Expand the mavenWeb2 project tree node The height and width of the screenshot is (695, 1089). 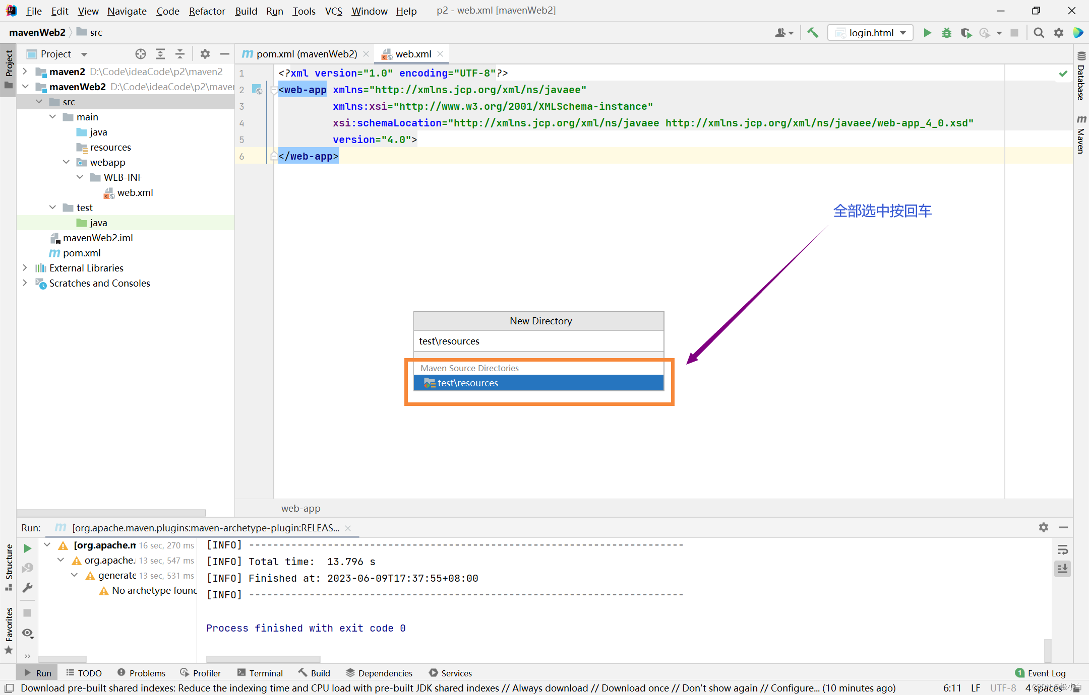(x=24, y=87)
